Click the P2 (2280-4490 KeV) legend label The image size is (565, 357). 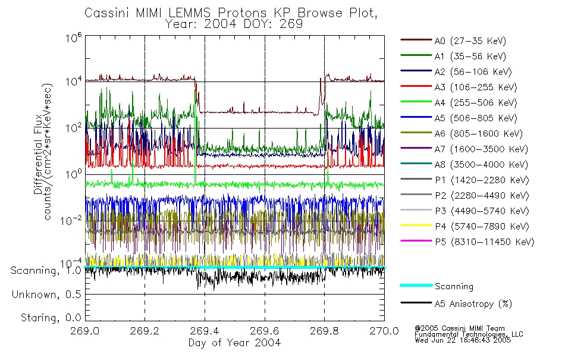click(x=482, y=196)
